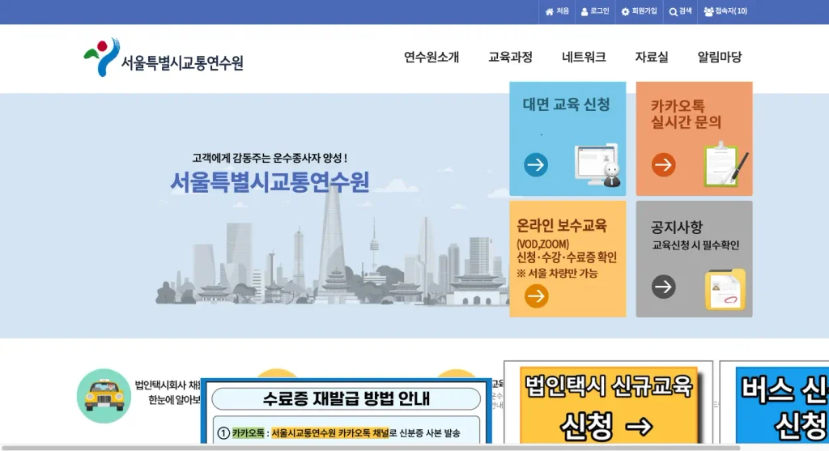Screen dimensions: 829x451
Task: Click the gear icon next to 회원가입
Action: point(625,11)
